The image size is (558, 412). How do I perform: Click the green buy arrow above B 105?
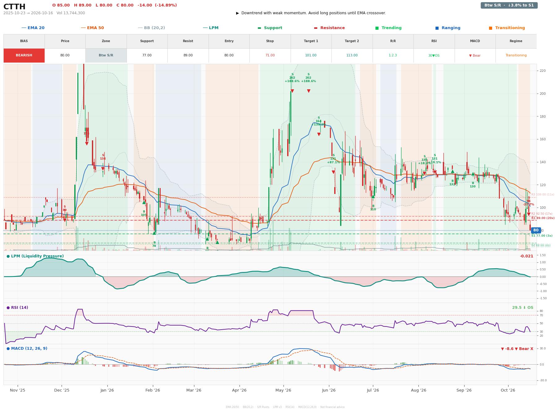point(144,202)
